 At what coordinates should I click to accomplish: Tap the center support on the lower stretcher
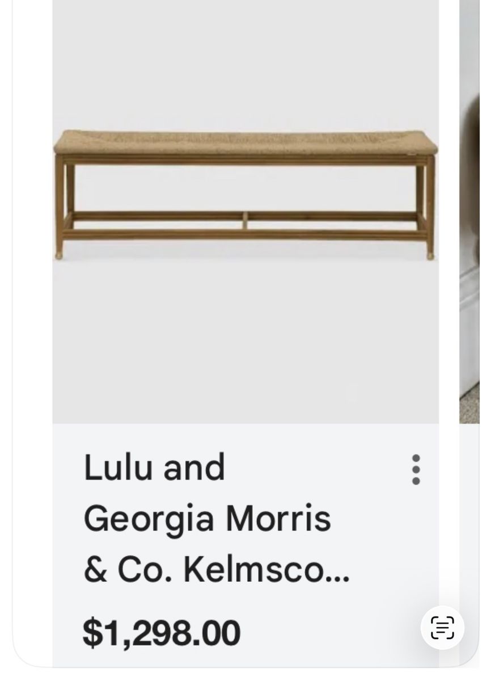tap(245, 221)
